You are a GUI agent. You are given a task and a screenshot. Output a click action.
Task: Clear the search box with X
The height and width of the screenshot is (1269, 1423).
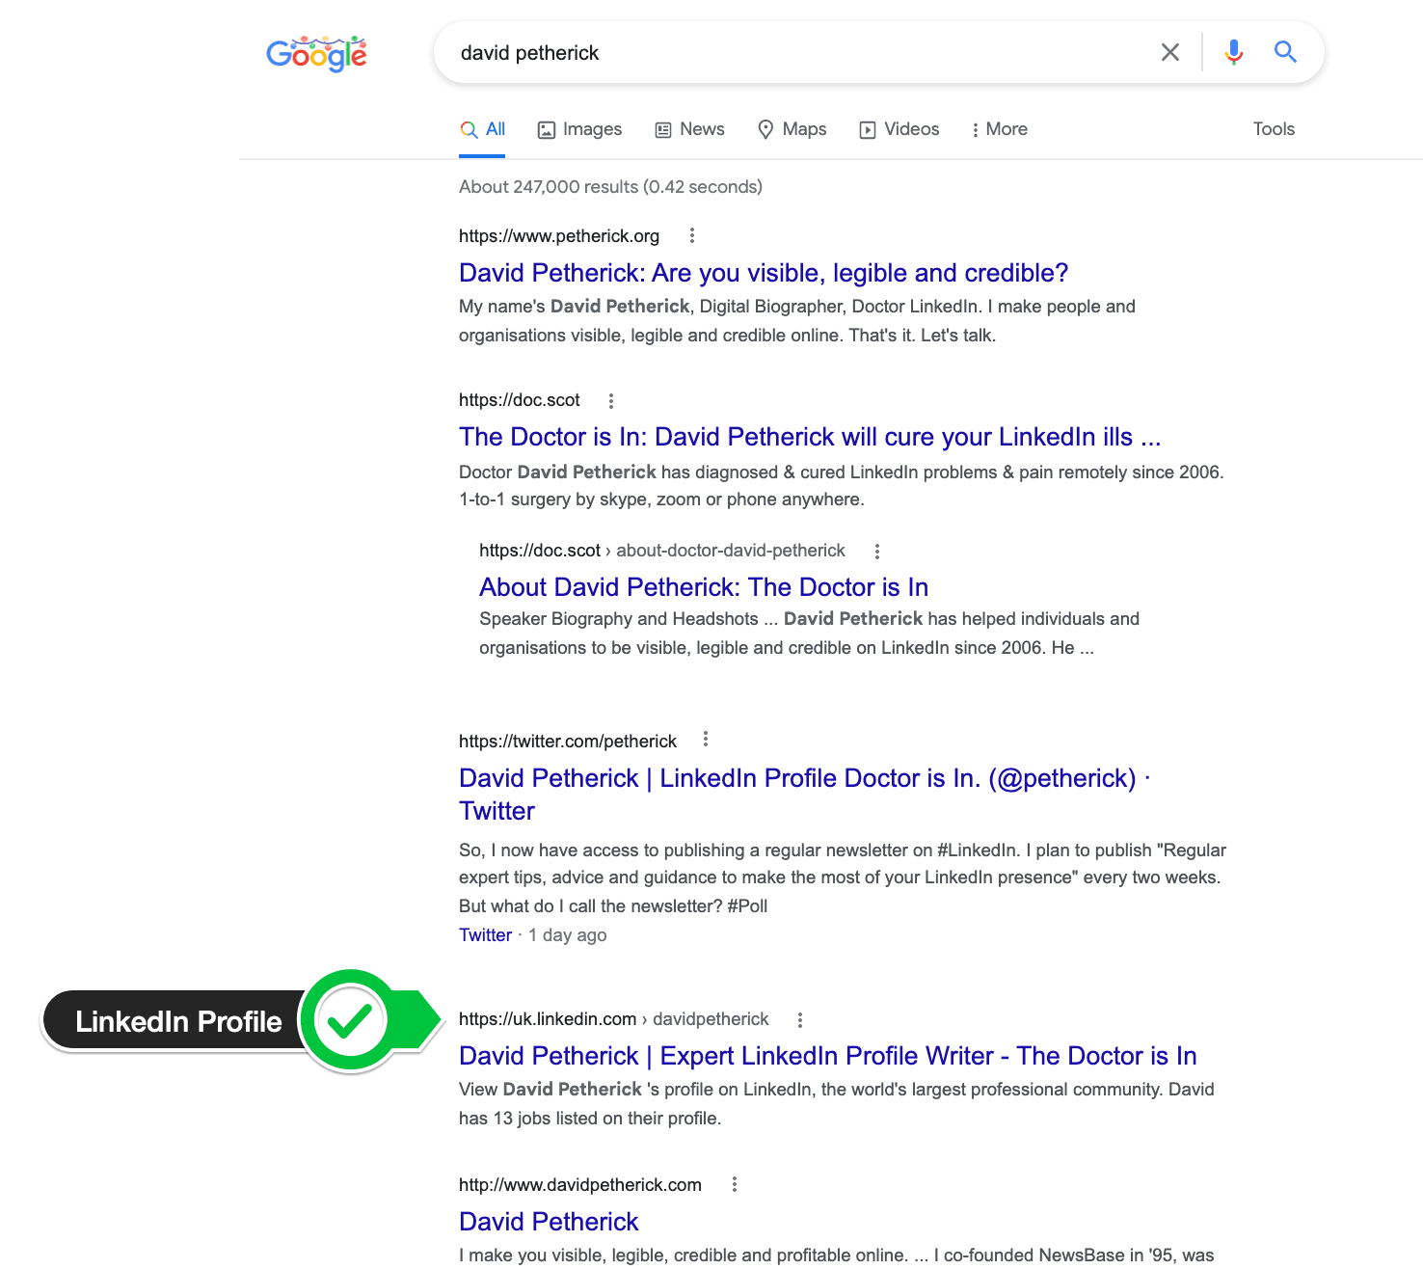(x=1169, y=52)
